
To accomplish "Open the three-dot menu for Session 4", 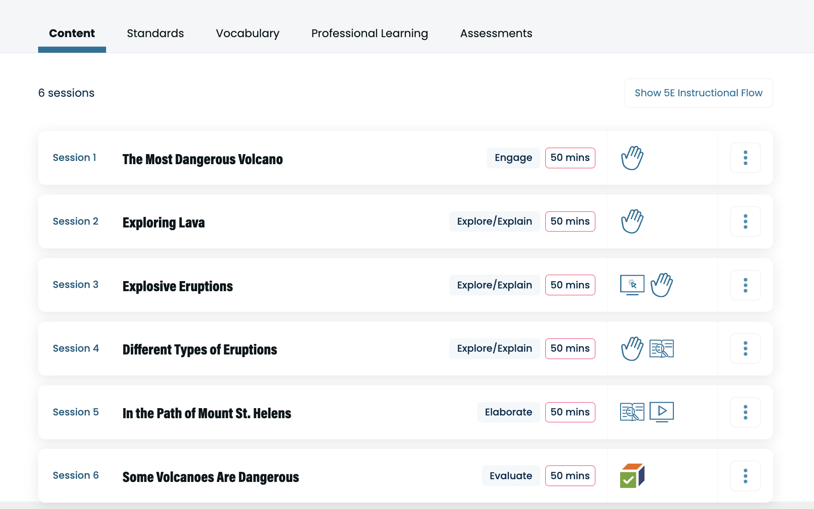I will tap(745, 349).
